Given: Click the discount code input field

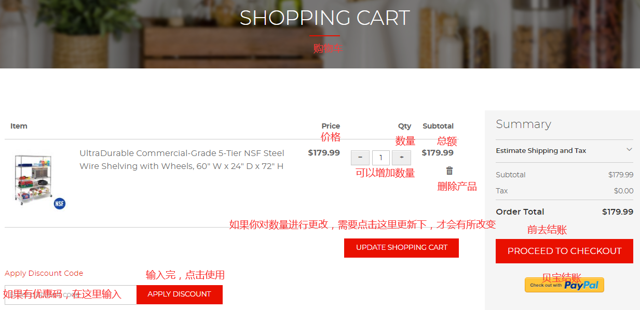Looking at the screenshot, I should tap(71, 294).
